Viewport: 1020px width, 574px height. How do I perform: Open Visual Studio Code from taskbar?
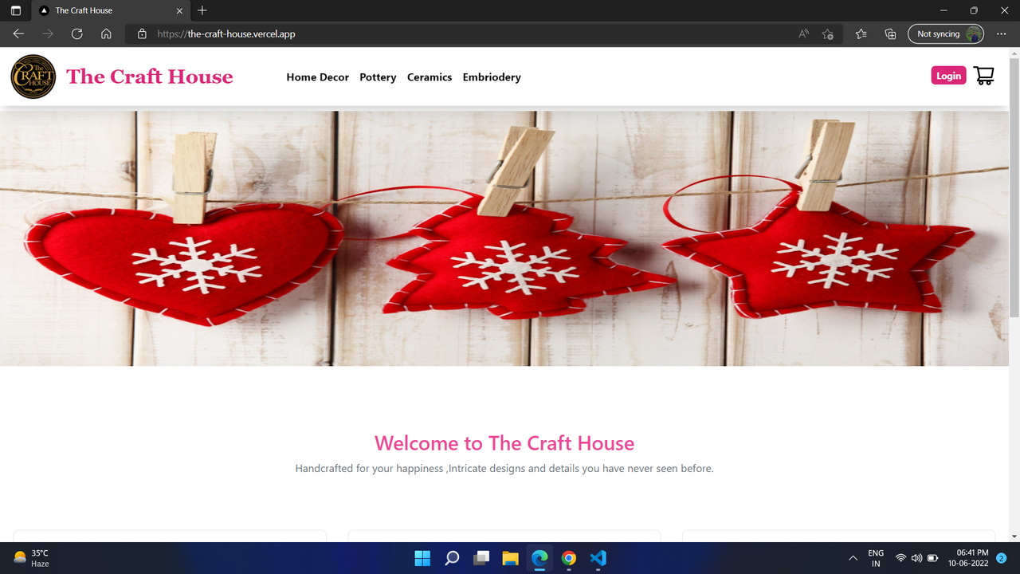[x=598, y=558]
